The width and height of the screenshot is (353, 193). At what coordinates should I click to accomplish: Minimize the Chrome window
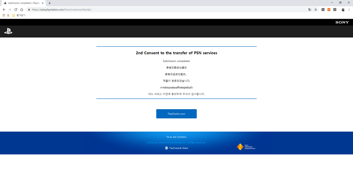tap(332, 3)
